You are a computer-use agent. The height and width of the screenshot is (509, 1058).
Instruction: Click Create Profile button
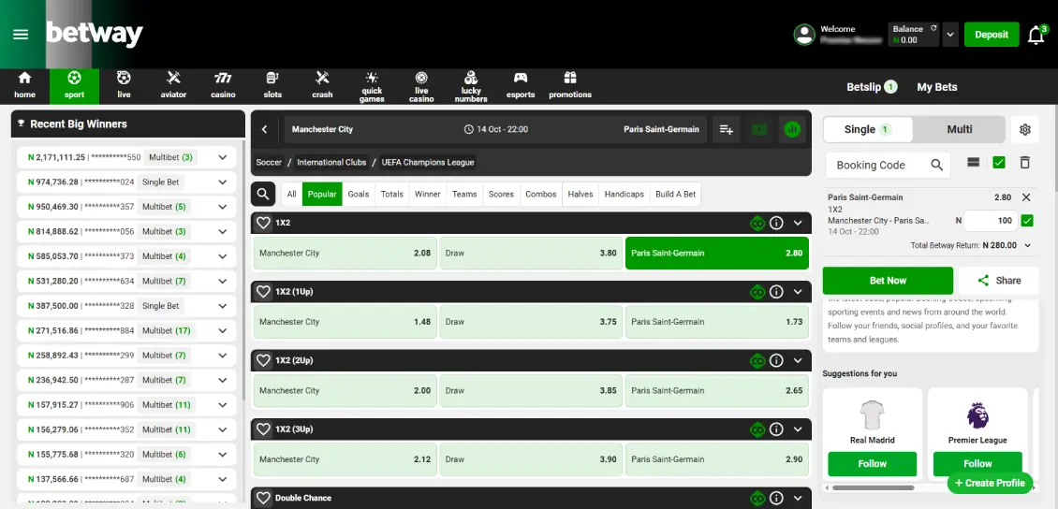coord(990,483)
